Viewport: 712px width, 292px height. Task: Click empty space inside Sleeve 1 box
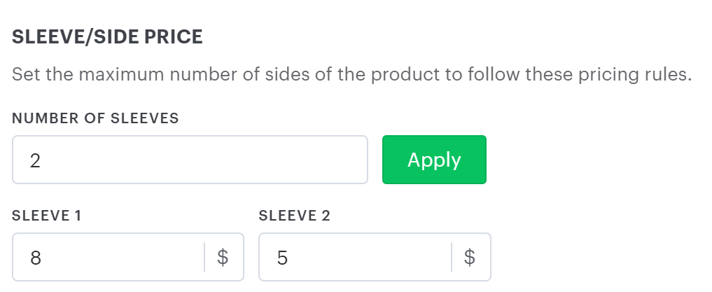[x=140, y=258]
